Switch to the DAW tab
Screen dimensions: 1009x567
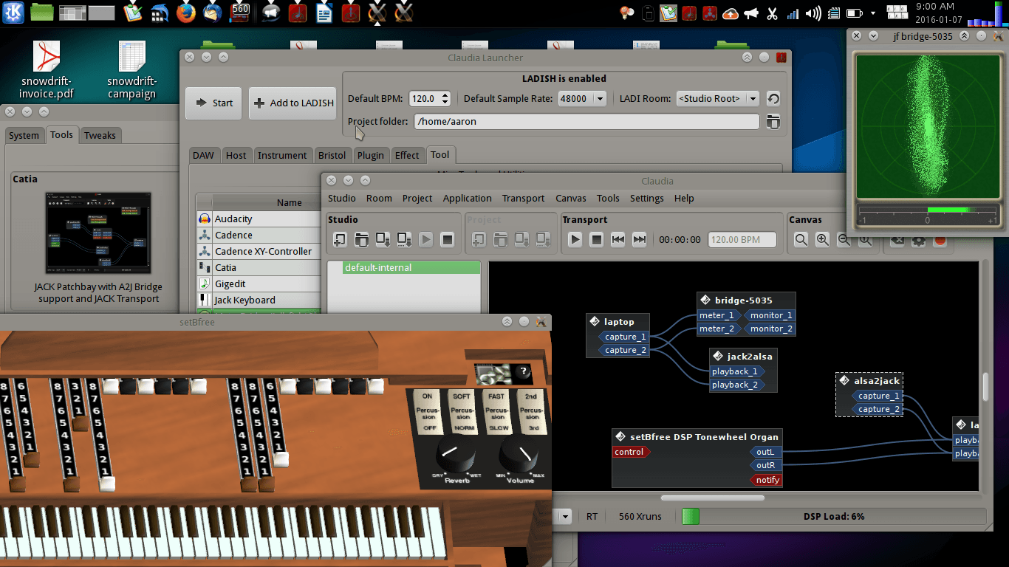tap(203, 155)
